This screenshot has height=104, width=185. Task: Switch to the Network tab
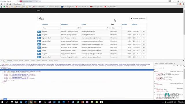tap(27, 61)
